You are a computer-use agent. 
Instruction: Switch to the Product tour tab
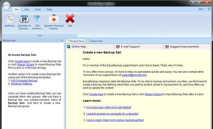tap(76, 41)
